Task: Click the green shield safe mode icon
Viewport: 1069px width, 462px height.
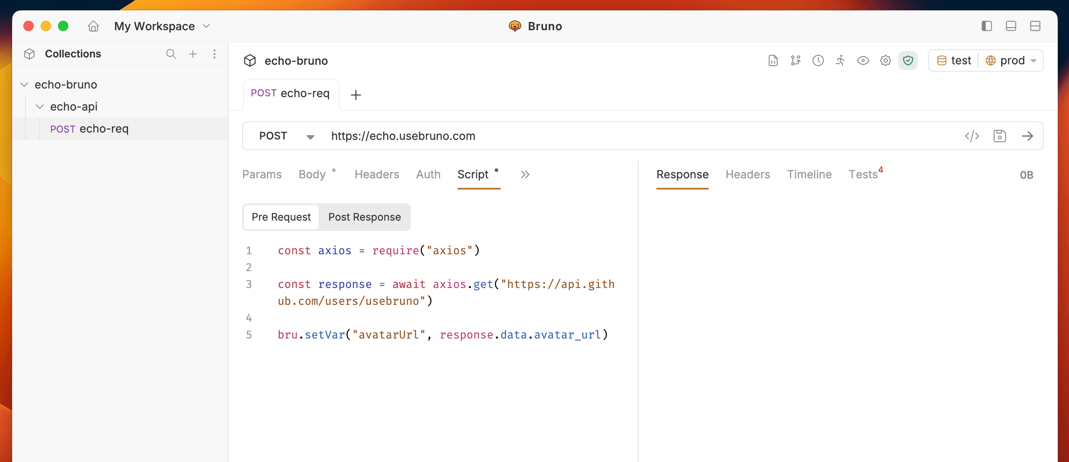Action: [x=908, y=60]
